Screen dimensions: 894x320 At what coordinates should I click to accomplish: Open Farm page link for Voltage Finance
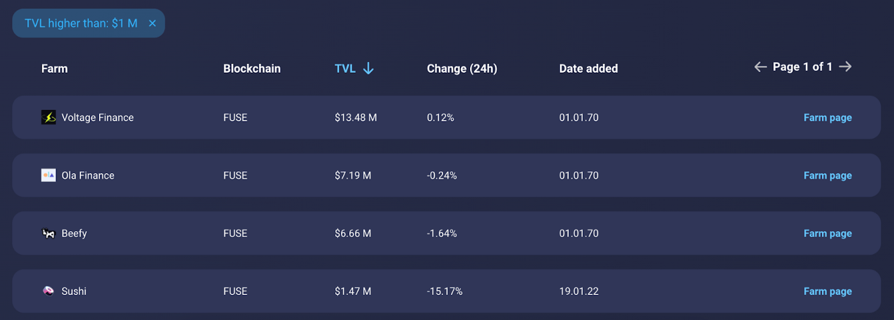827,118
